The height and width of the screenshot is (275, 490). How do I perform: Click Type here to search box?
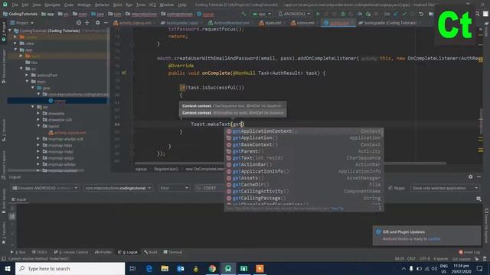point(70,268)
